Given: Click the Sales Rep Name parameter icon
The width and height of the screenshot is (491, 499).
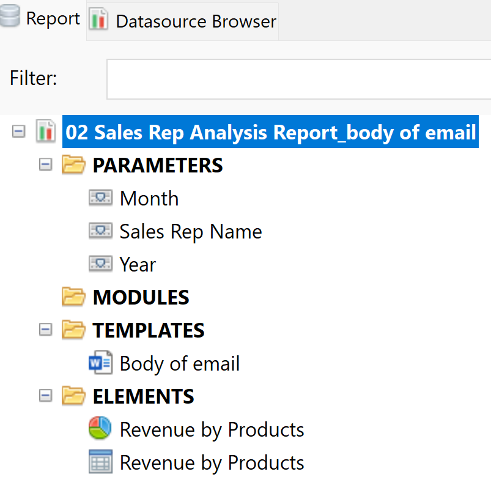Looking at the screenshot, I should coord(100,231).
